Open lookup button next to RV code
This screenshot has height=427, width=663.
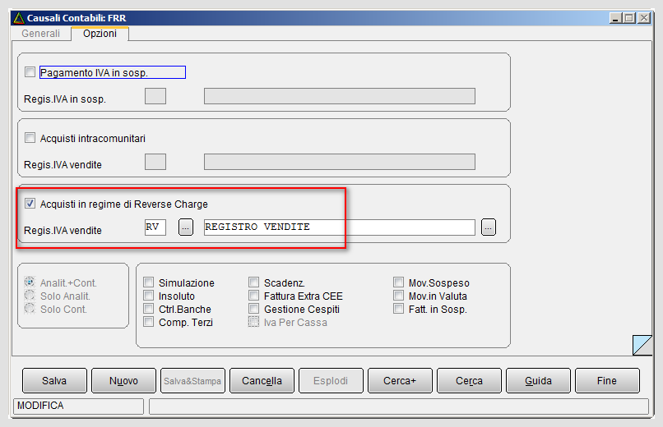(186, 227)
